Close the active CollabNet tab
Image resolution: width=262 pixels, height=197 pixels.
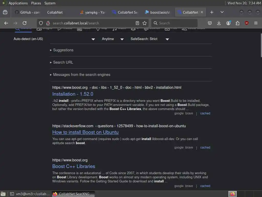[202, 12]
